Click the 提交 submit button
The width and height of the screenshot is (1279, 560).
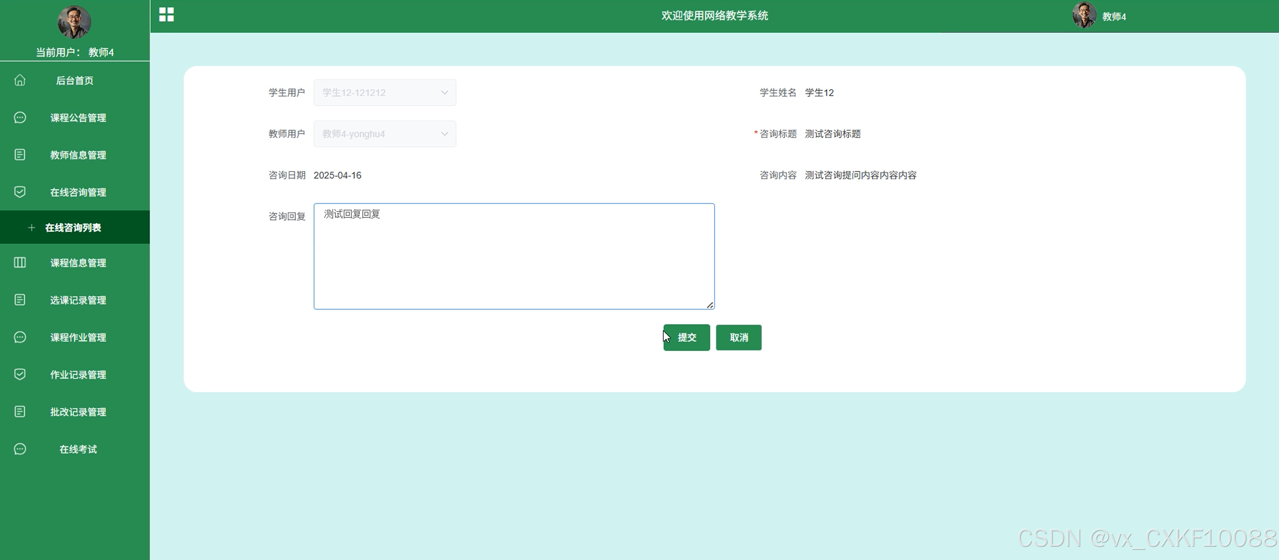coord(686,337)
